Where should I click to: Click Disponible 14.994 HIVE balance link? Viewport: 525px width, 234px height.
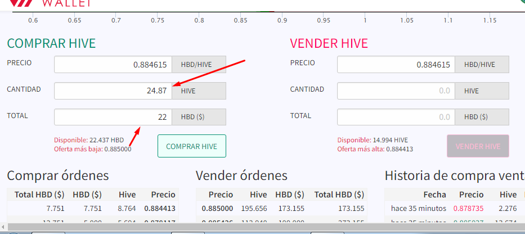pyautogui.click(x=373, y=140)
